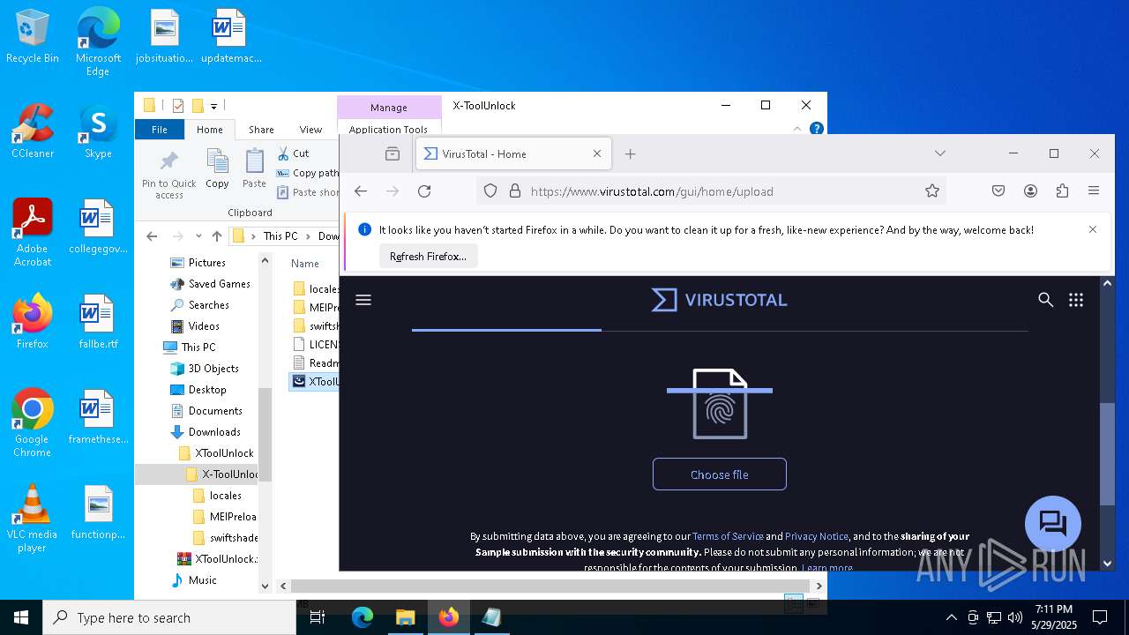Click the Refresh Firefox... button
1129x635 pixels.
pos(429,257)
